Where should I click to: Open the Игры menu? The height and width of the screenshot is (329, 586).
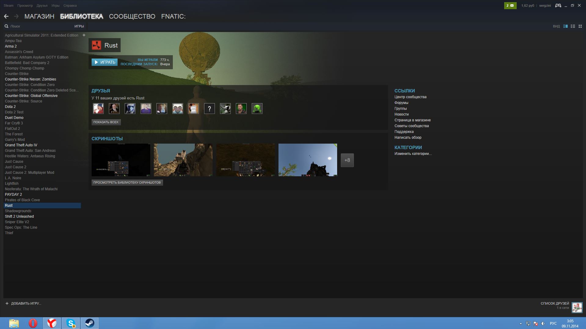tap(56, 5)
